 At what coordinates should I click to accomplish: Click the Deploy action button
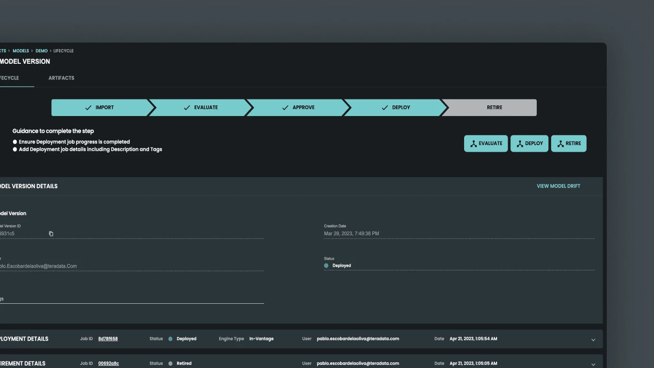pyautogui.click(x=529, y=143)
